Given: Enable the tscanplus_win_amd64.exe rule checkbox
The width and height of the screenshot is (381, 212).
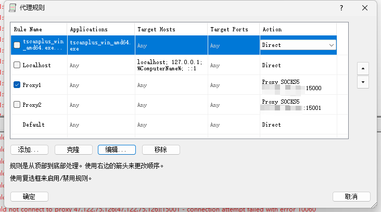Looking at the screenshot, I should coord(17,45).
